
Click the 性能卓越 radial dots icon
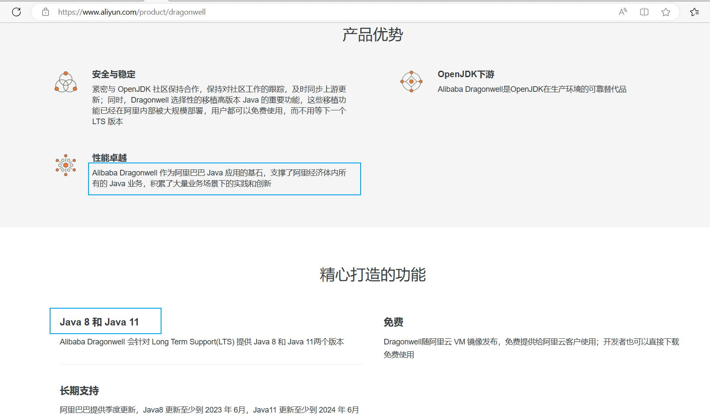coord(66,165)
